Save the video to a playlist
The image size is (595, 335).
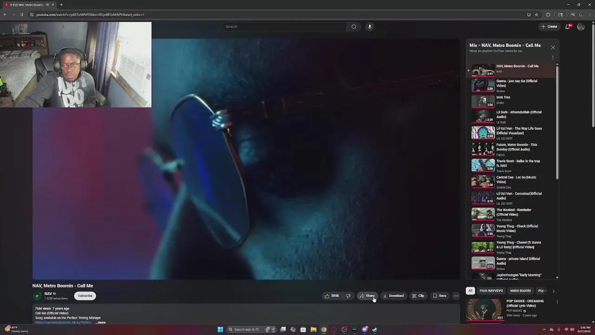pos(440,296)
